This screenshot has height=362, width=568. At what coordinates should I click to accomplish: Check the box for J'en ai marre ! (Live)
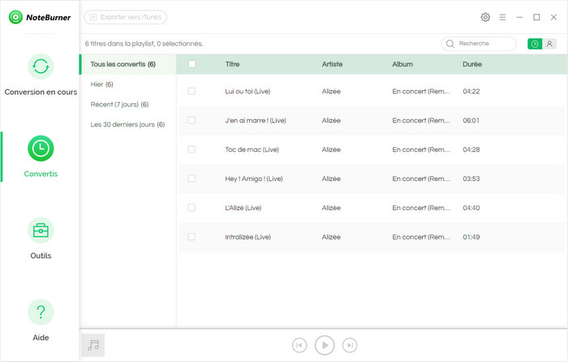coord(191,120)
